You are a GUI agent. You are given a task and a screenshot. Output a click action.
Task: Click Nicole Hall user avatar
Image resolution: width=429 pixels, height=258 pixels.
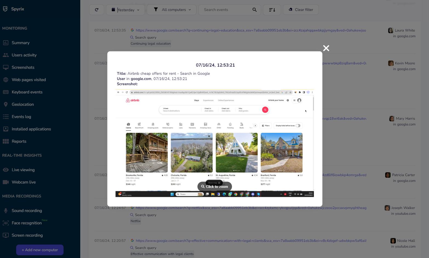[393, 241]
